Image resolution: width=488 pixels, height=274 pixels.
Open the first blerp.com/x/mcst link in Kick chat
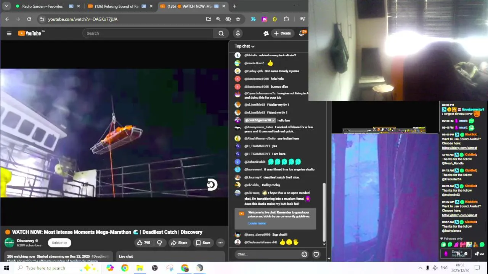(459, 148)
